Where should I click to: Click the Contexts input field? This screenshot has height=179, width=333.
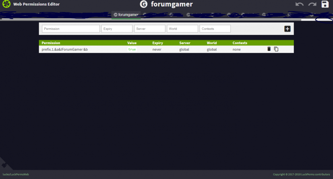click(x=215, y=29)
